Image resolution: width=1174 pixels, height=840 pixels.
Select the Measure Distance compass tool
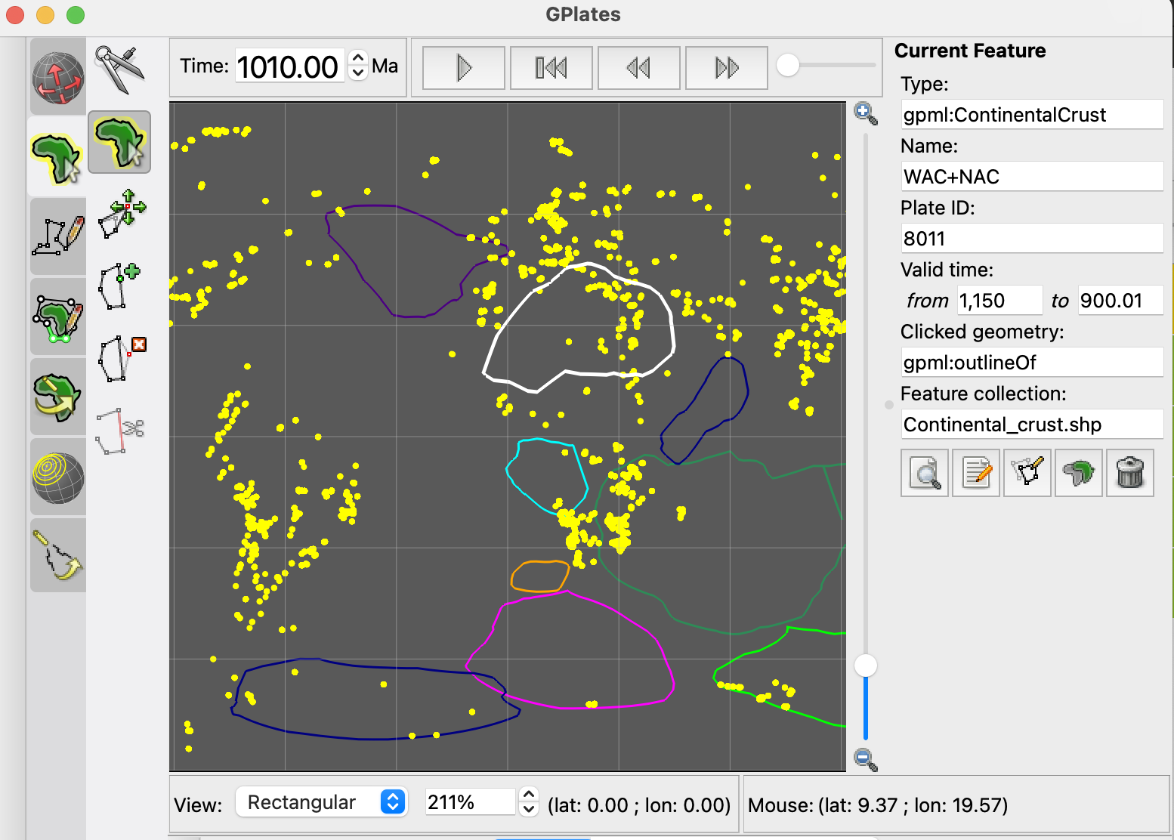[119, 69]
